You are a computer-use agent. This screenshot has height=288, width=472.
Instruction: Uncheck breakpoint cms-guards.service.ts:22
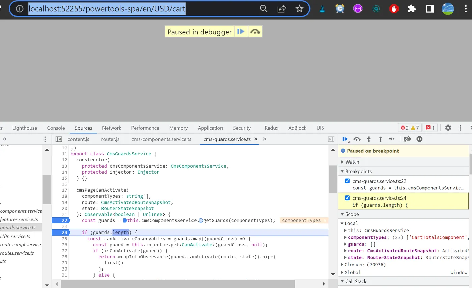tap(347, 181)
